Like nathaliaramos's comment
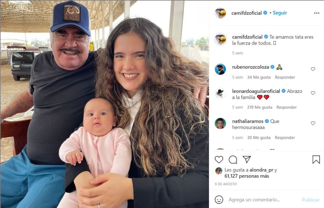 (313, 123)
